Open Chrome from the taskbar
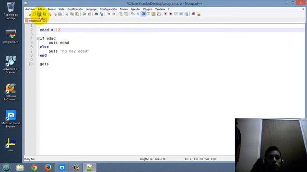This screenshot has width=307, height=172. (x=34, y=168)
